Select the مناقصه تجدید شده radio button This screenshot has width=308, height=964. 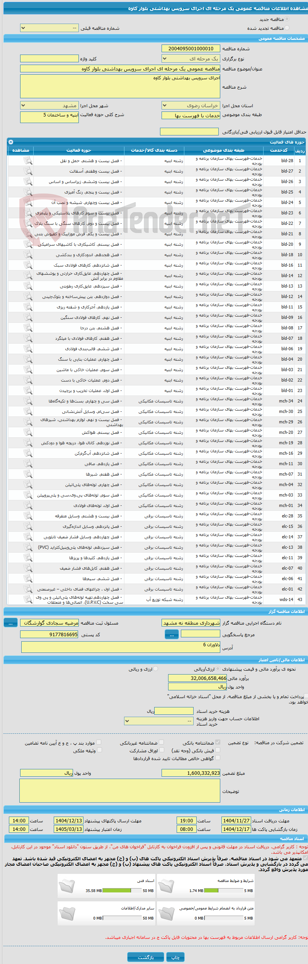pyautogui.click(x=287, y=28)
